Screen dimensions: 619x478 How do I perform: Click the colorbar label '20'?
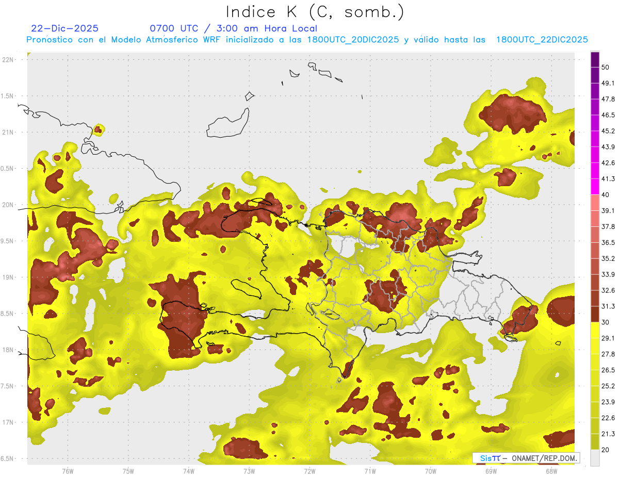click(606, 450)
